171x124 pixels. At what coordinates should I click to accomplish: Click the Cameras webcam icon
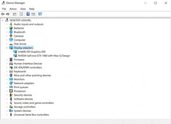(x=11, y=36)
